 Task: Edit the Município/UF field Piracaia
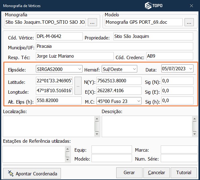[x=114, y=46]
